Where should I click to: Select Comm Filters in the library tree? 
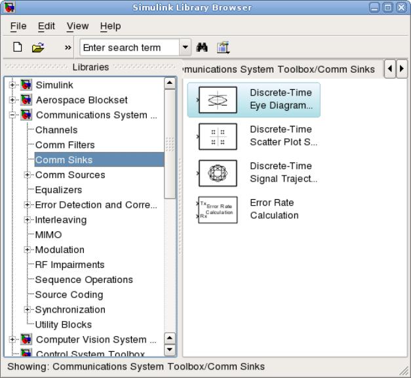(x=65, y=145)
